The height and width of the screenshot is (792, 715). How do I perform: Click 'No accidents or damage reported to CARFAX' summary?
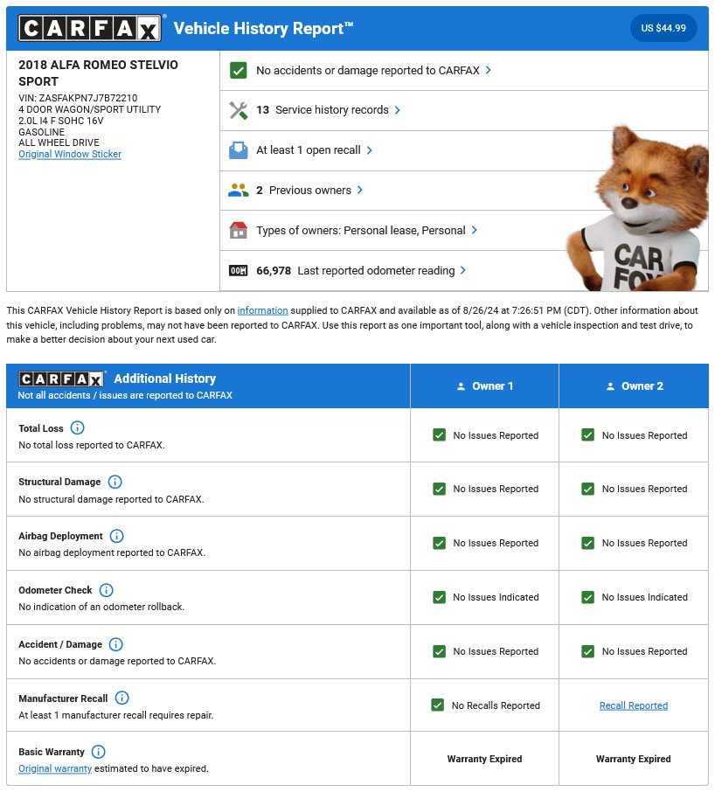(368, 70)
